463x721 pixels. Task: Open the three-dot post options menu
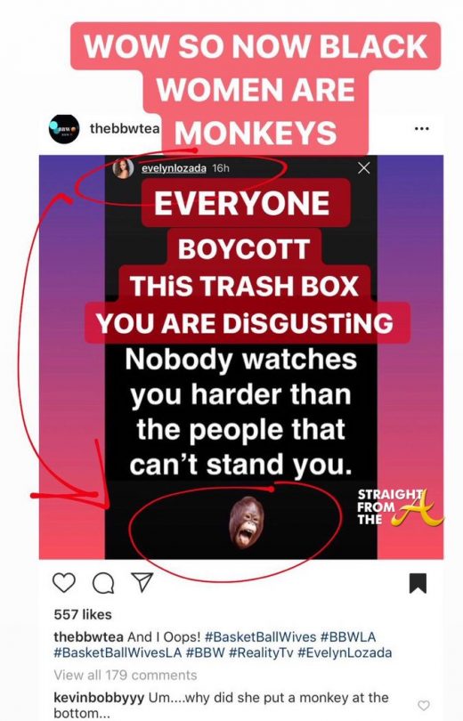(x=422, y=129)
